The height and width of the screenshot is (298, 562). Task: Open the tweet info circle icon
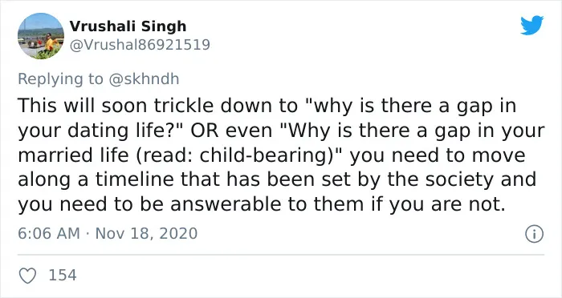click(535, 234)
